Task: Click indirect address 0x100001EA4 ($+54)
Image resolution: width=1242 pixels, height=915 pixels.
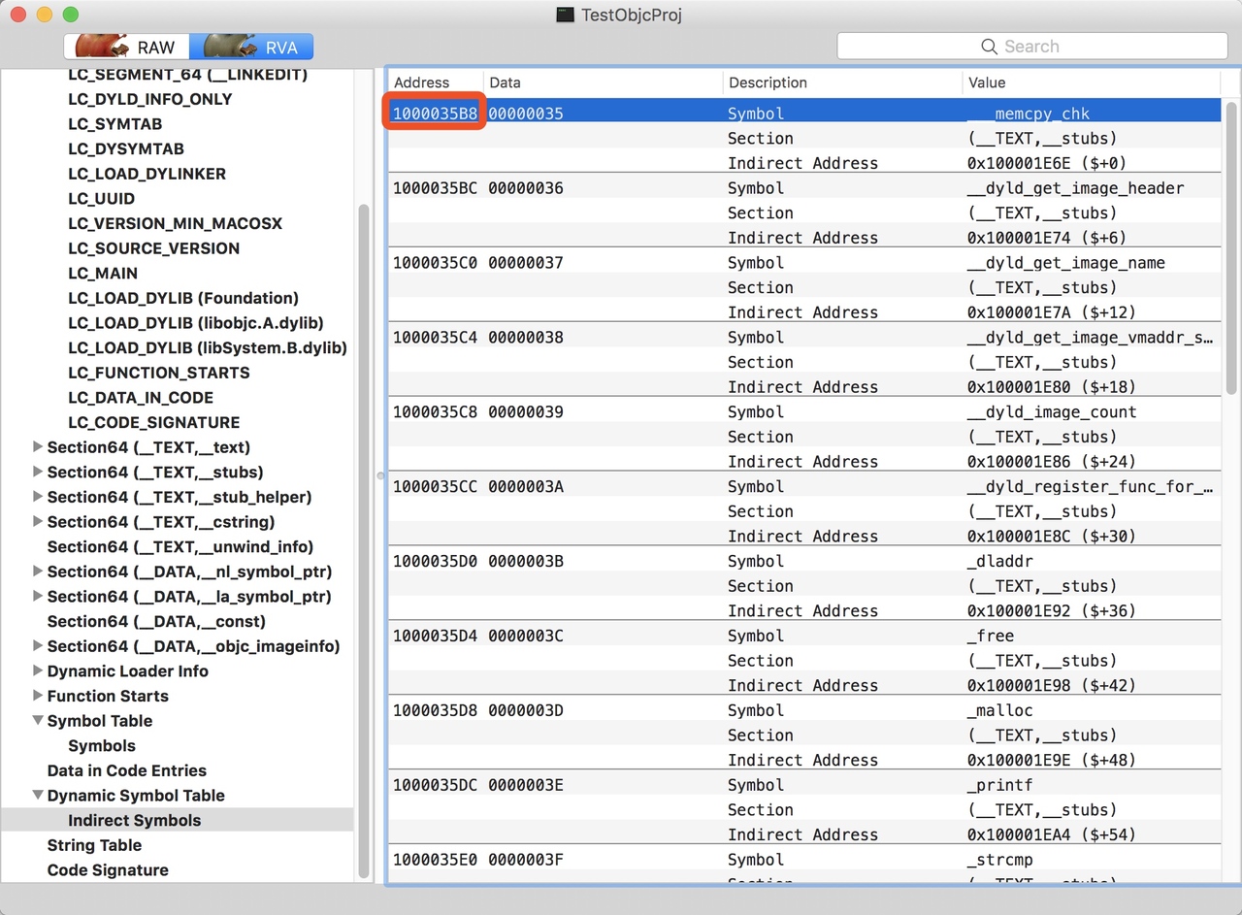Action: 1052,835
